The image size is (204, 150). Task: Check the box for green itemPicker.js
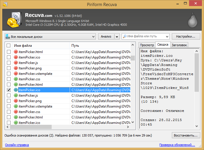point(9,95)
